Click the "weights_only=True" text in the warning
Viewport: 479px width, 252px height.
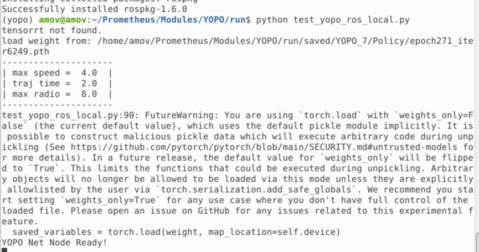coord(110,200)
